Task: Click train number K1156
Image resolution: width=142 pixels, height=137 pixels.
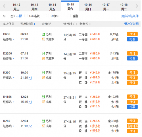Action: point(7,97)
